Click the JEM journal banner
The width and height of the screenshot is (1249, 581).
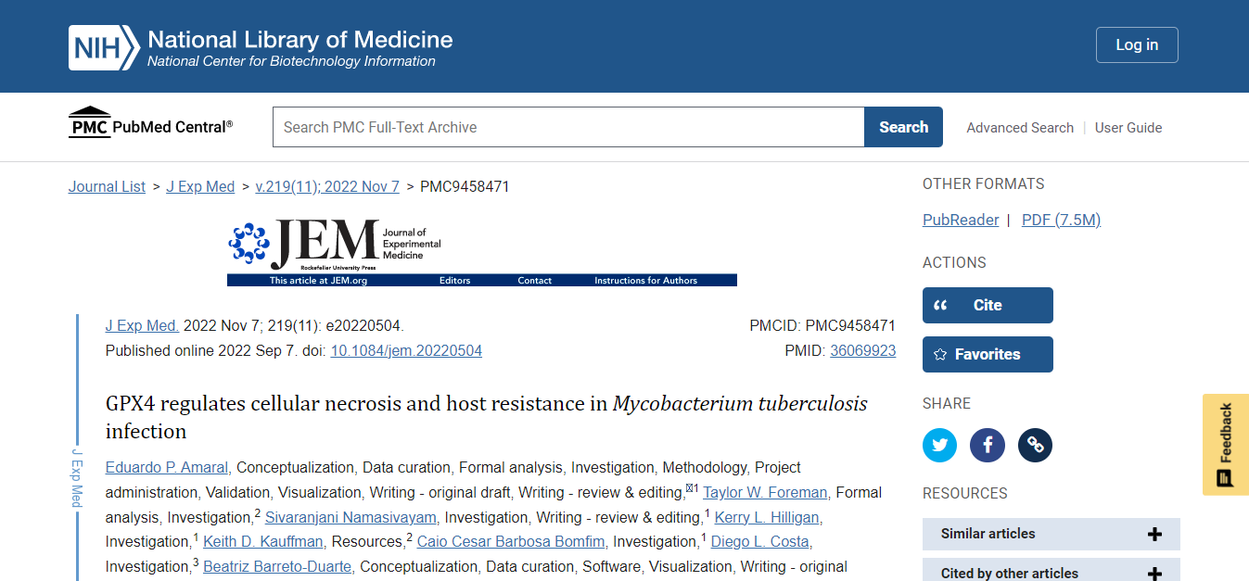click(x=482, y=253)
